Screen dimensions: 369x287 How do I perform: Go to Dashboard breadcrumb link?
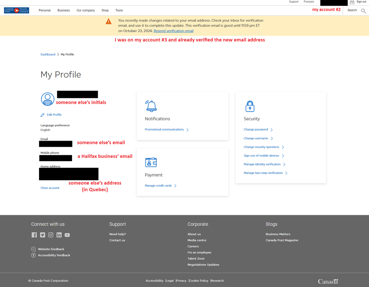pos(48,55)
